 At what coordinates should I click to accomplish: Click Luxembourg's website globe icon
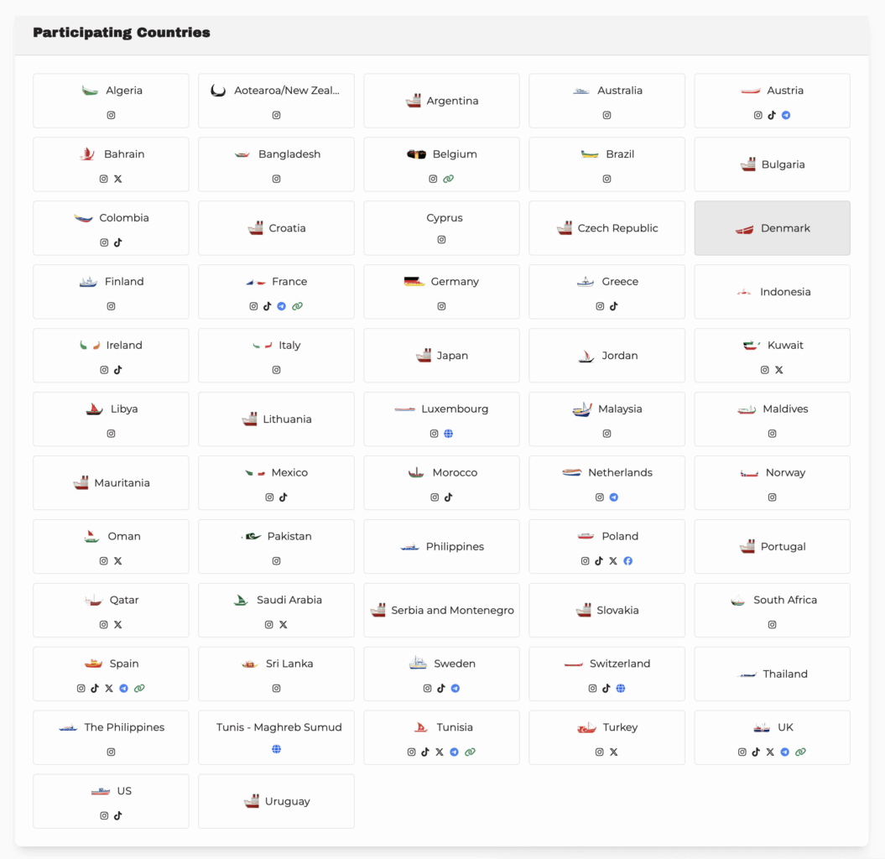point(448,434)
